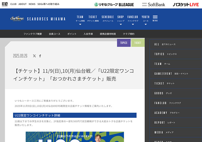
Task: Click the U22 ticket promotional banner image
Action: 75,137
